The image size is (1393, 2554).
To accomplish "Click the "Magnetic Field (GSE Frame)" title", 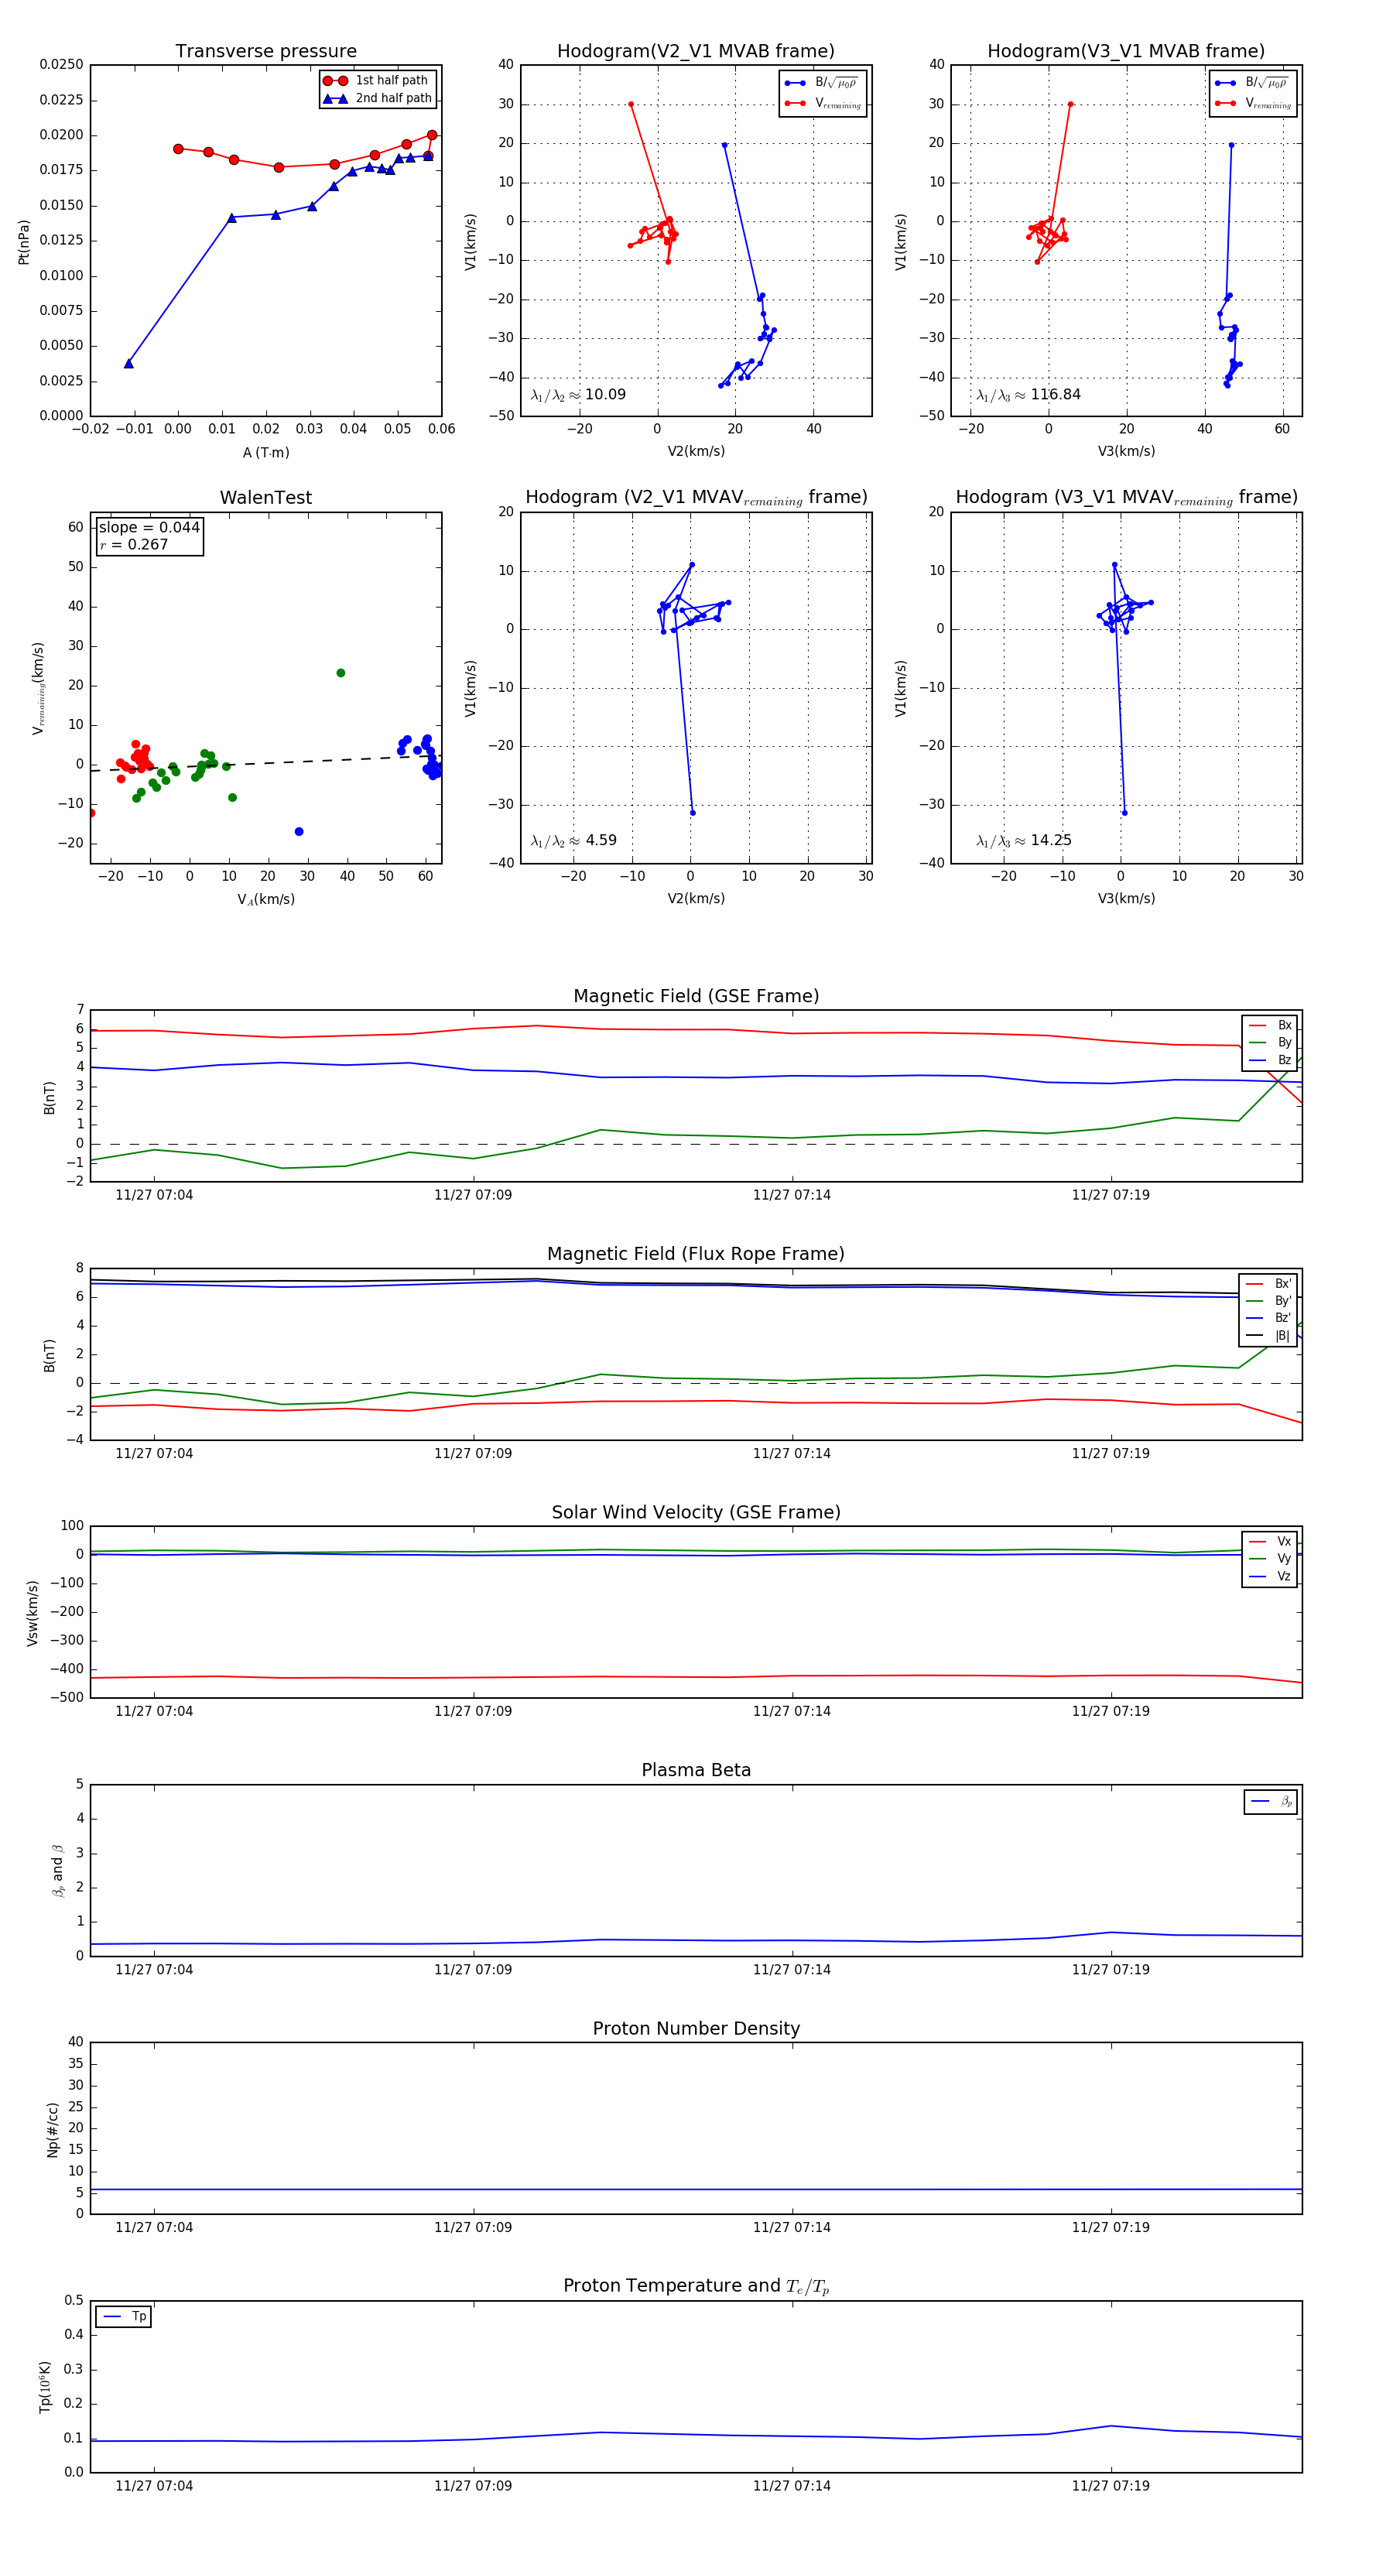I will click(x=696, y=996).
